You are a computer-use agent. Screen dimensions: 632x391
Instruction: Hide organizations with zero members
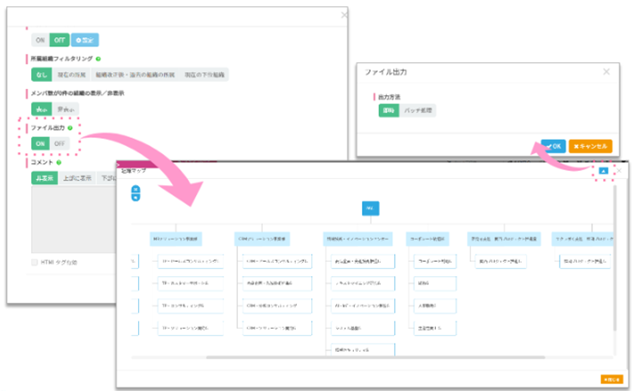point(66,110)
